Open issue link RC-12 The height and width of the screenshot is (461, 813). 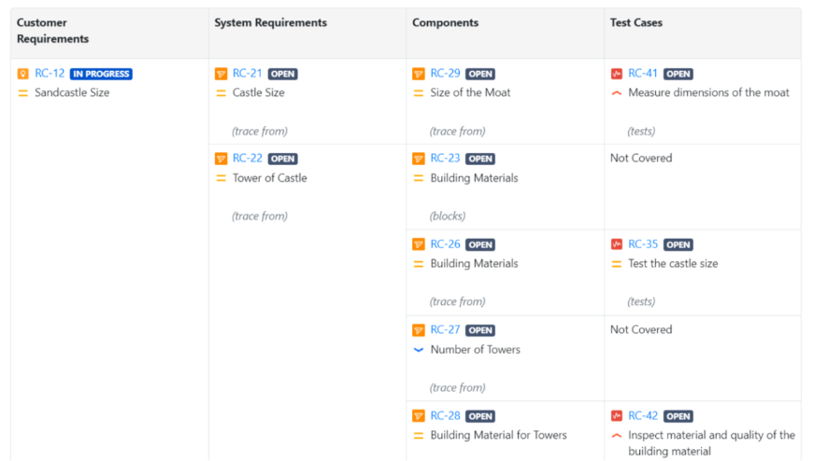coord(50,74)
